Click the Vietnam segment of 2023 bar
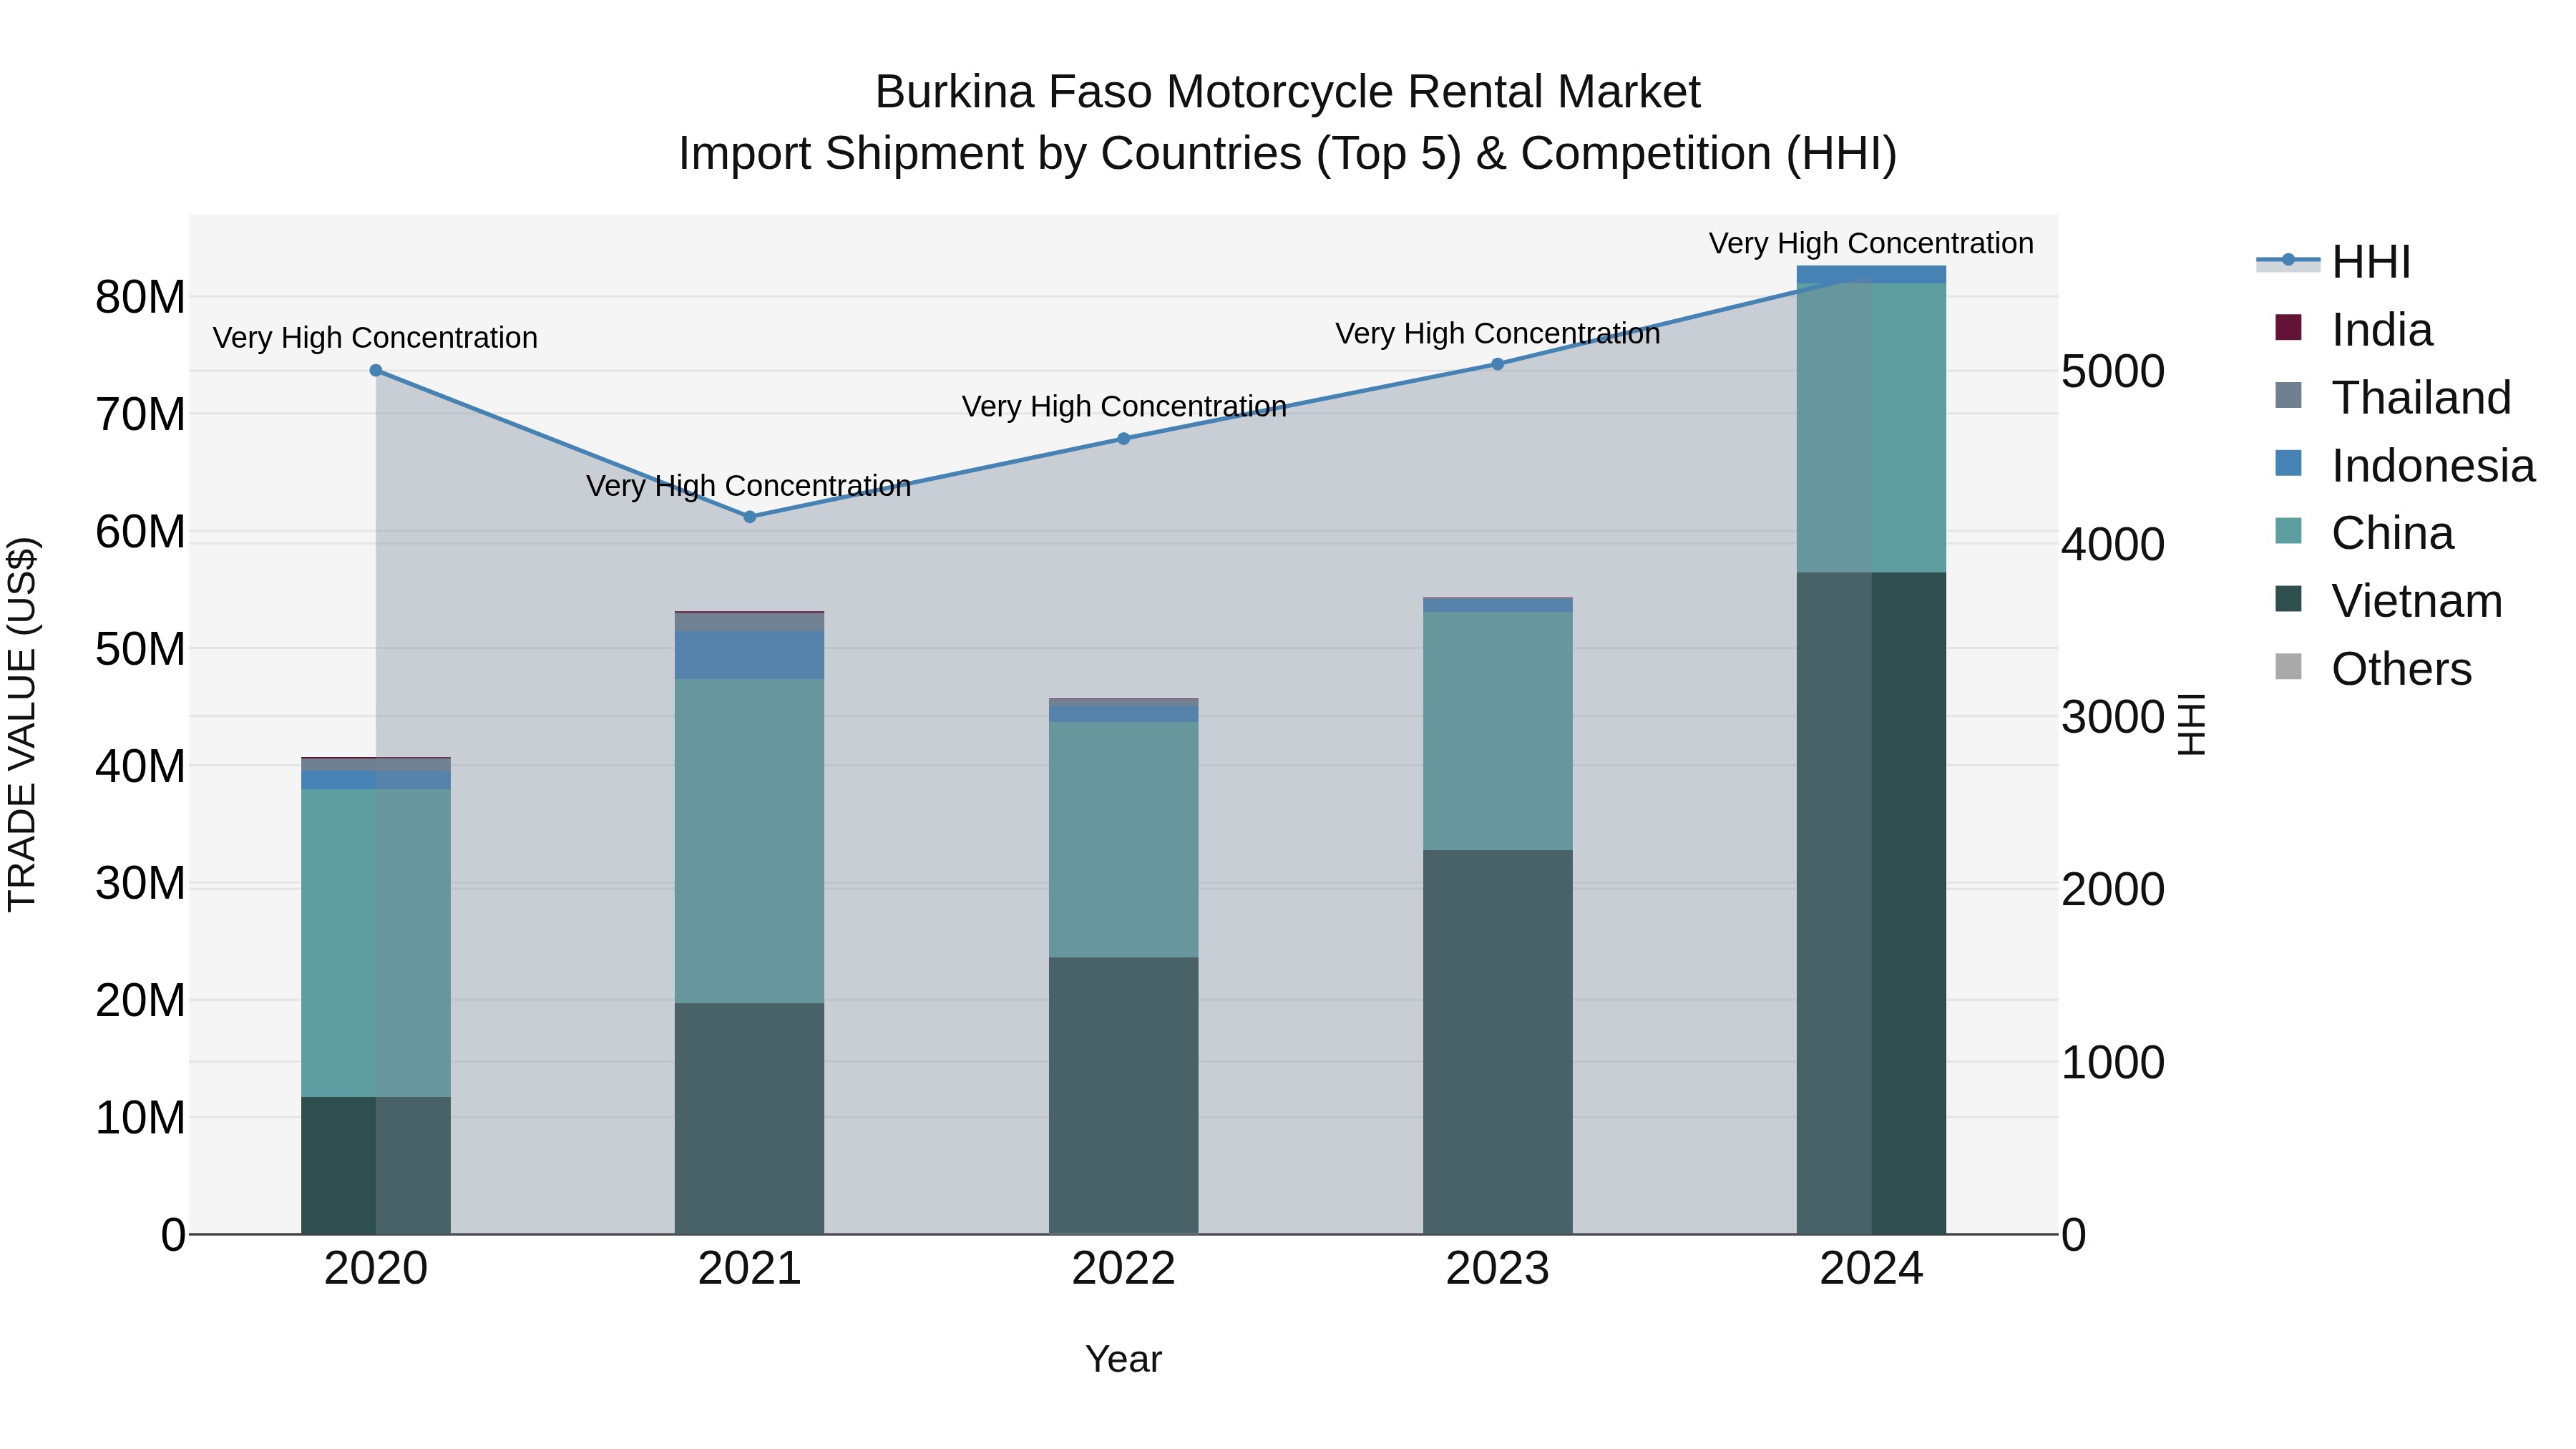The height and width of the screenshot is (1449, 2576). [1497, 1042]
